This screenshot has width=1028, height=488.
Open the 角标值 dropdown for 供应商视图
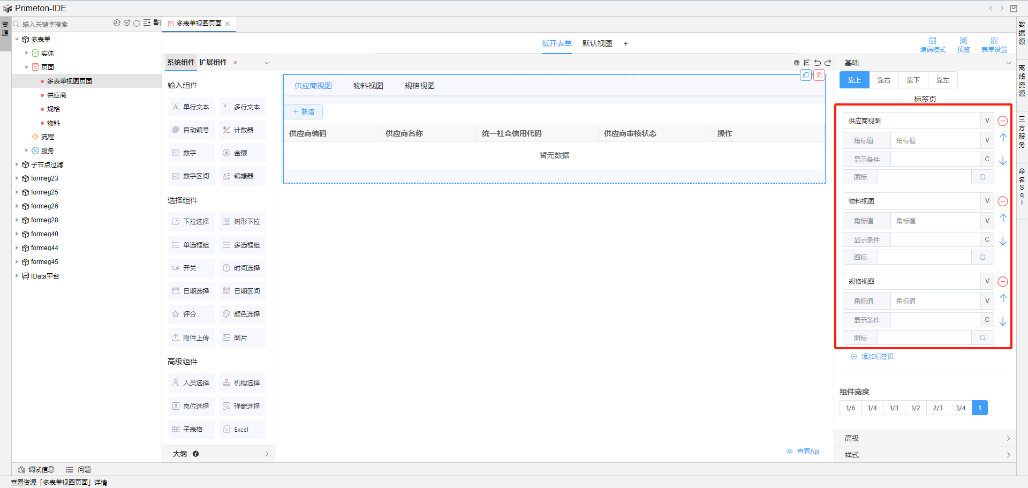987,140
